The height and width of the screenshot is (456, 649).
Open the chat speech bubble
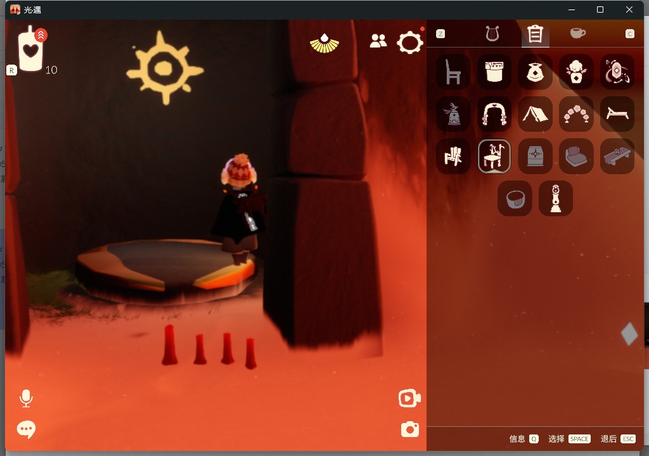tap(25, 429)
